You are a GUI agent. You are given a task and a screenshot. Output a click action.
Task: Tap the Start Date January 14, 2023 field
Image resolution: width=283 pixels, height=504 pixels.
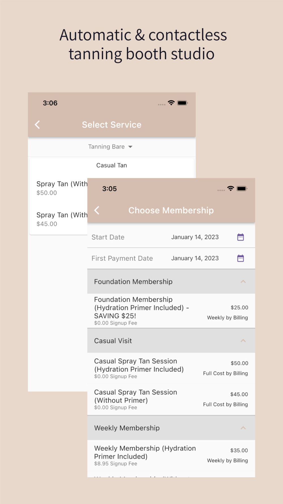click(x=195, y=237)
